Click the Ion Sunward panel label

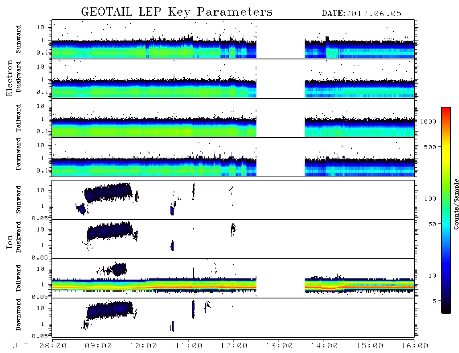coord(18,200)
